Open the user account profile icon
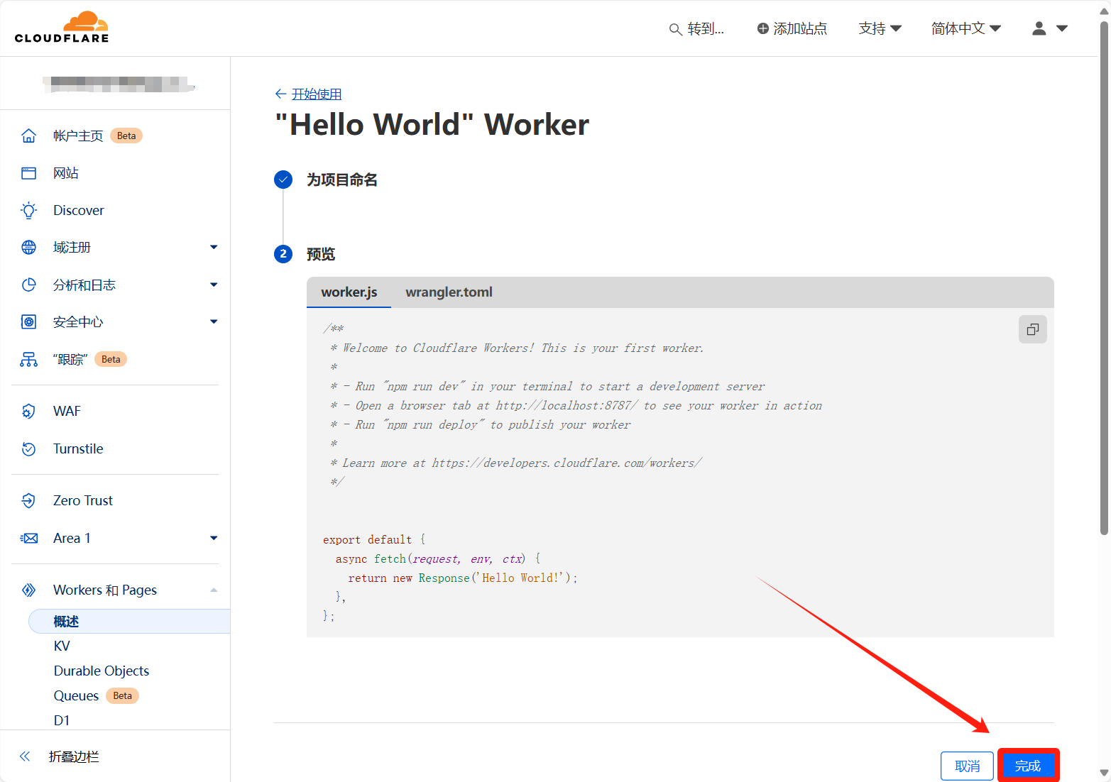The height and width of the screenshot is (782, 1111). [x=1039, y=28]
